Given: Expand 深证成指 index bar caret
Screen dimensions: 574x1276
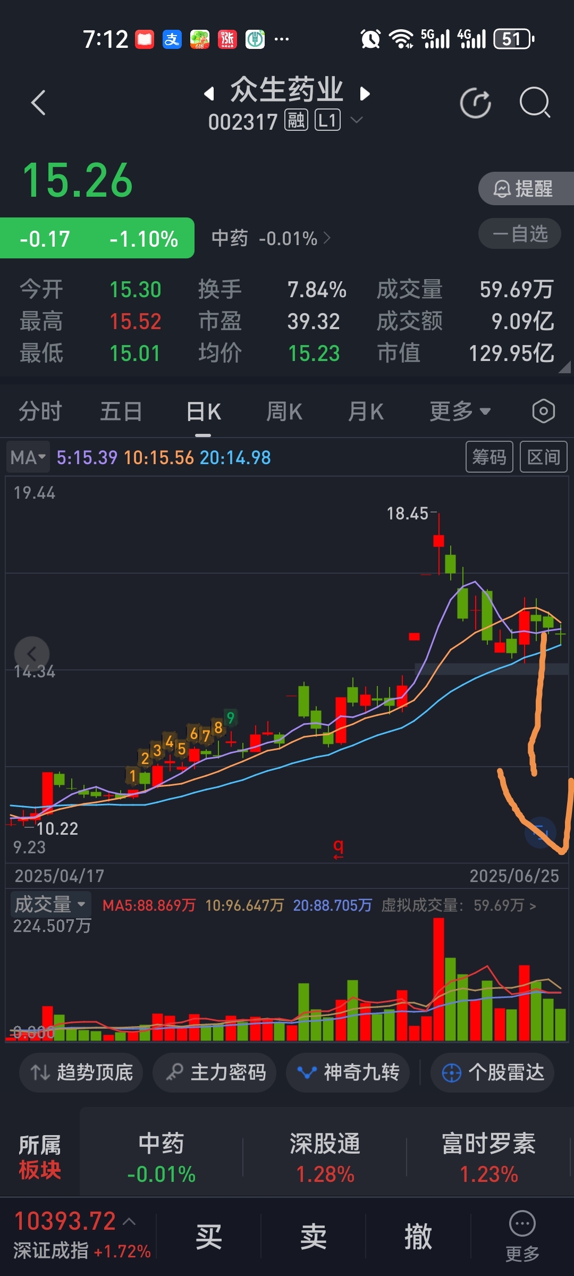Looking at the screenshot, I should point(129,1222).
